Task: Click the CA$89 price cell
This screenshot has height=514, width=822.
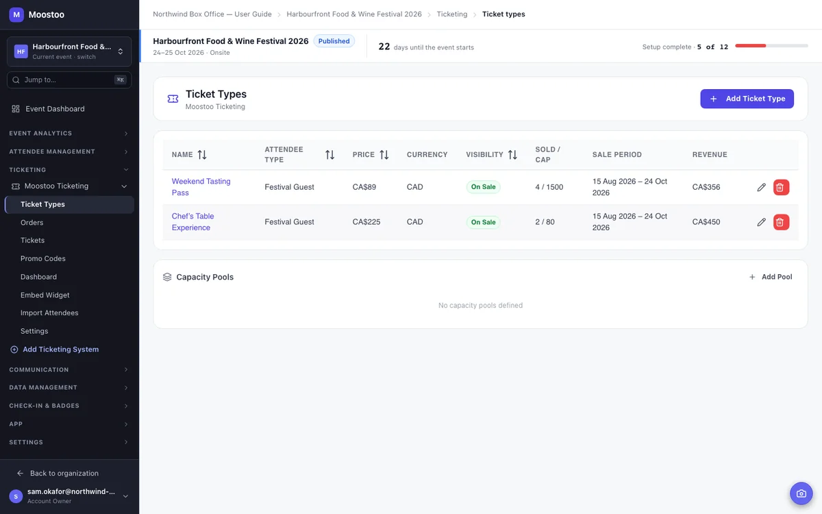Action: [364, 187]
